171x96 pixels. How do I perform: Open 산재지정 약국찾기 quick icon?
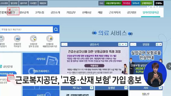tap(17, 41)
